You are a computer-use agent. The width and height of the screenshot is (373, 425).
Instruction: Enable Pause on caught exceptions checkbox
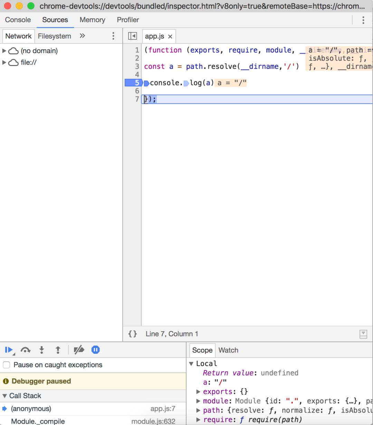[6, 365]
